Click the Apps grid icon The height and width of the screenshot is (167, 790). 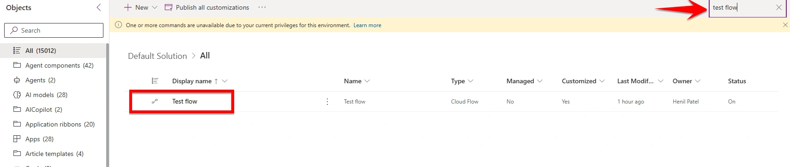pyautogui.click(x=17, y=138)
